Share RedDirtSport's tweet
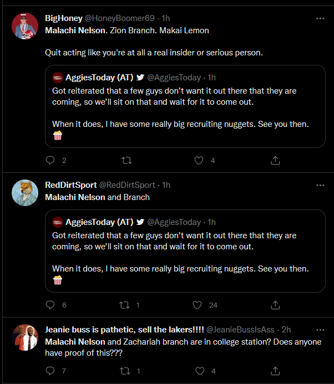This screenshot has height=384, width=334. coord(275,305)
